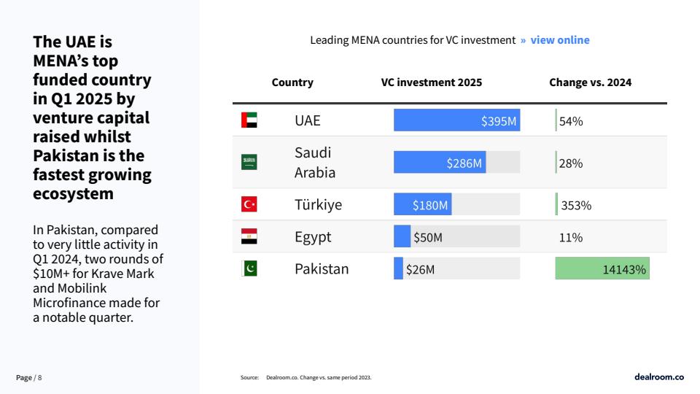Click the Pakistan 14143% green change bar
Image resolution: width=700 pixels, height=394 pixels.
tap(602, 269)
